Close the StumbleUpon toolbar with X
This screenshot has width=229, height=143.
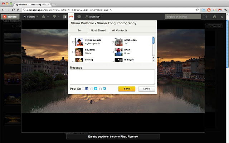[222, 17]
